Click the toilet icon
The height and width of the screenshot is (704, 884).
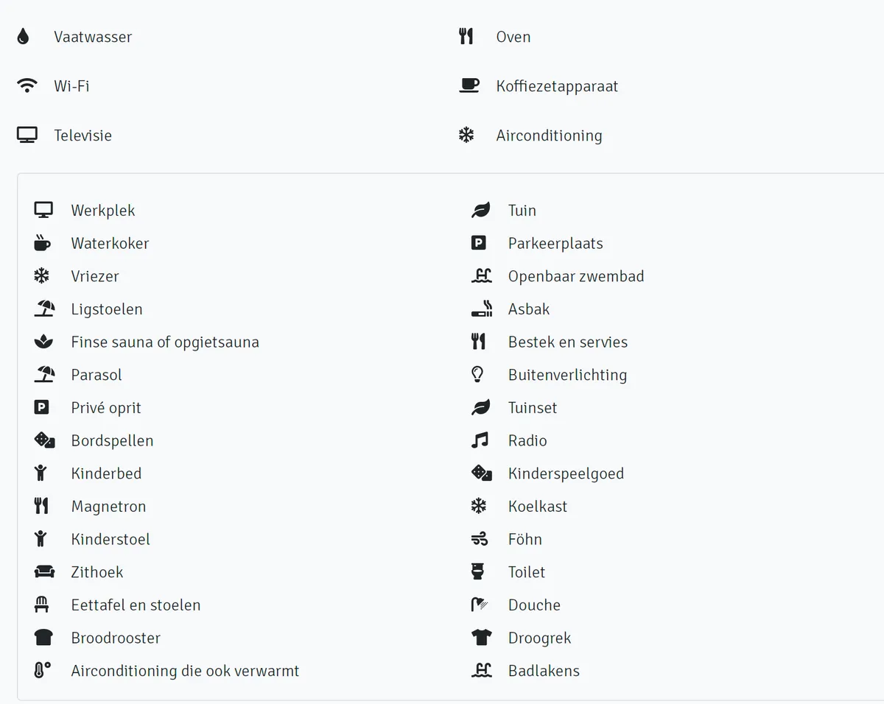click(x=478, y=572)
